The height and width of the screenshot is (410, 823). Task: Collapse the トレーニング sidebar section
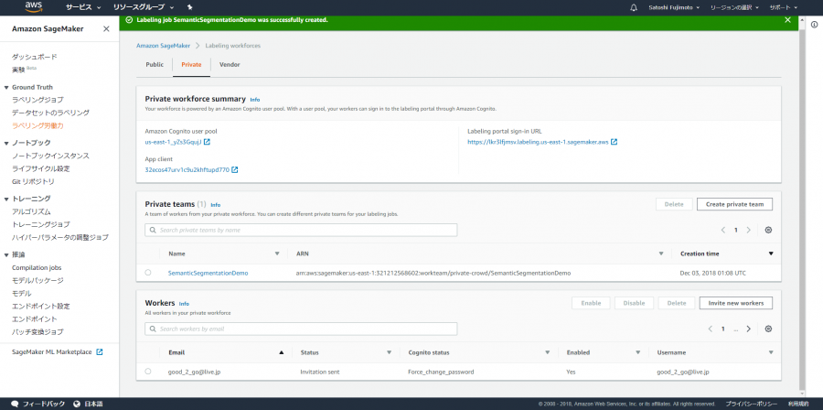coord(6,199)
